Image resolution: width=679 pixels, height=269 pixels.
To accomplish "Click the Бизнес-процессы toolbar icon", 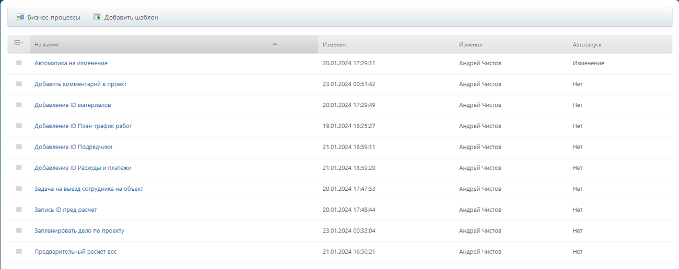I will 20,17.
